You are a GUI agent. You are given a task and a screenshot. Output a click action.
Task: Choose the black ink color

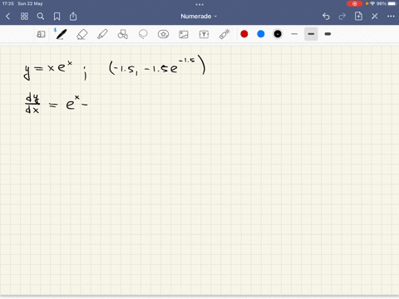pos(278,34)
